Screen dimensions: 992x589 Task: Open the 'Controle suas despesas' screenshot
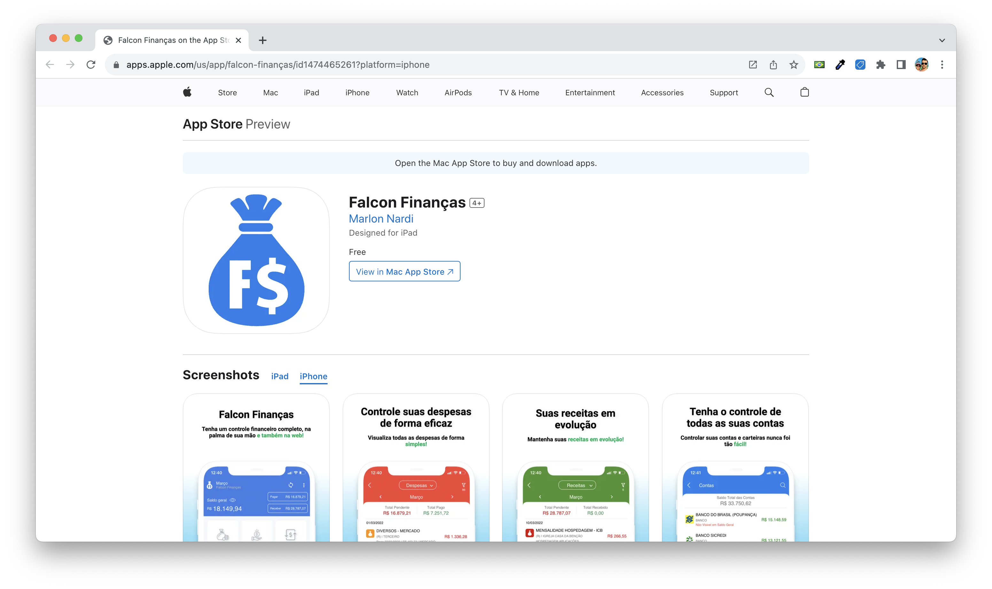point(416,467)
